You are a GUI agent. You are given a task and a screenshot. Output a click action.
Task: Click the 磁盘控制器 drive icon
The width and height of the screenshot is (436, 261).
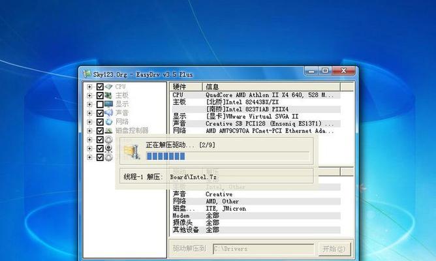(109, 130)
